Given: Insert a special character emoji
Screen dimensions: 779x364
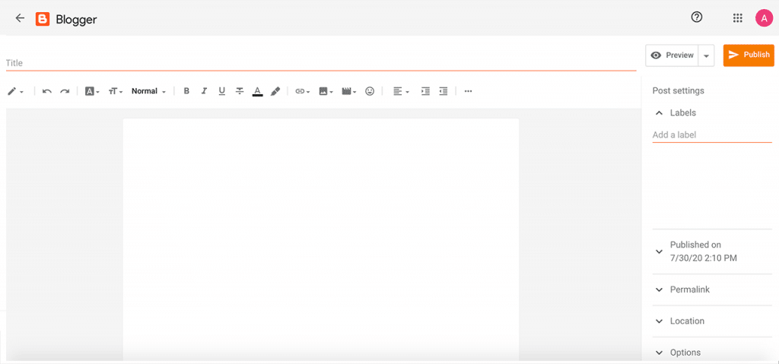Looking at the screenshot, I should pyautogui.click(x=370, y=91).
